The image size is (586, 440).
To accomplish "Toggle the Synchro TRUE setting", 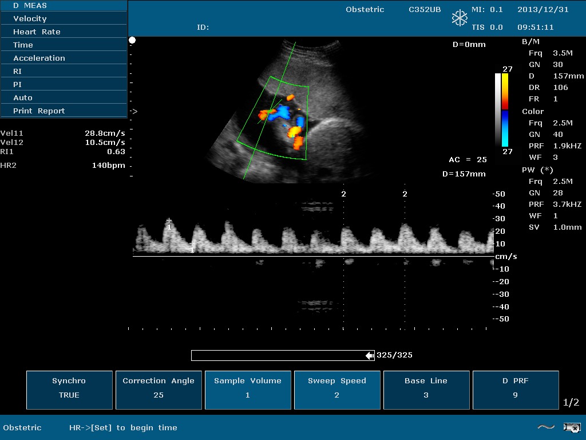I will [69, 390].
